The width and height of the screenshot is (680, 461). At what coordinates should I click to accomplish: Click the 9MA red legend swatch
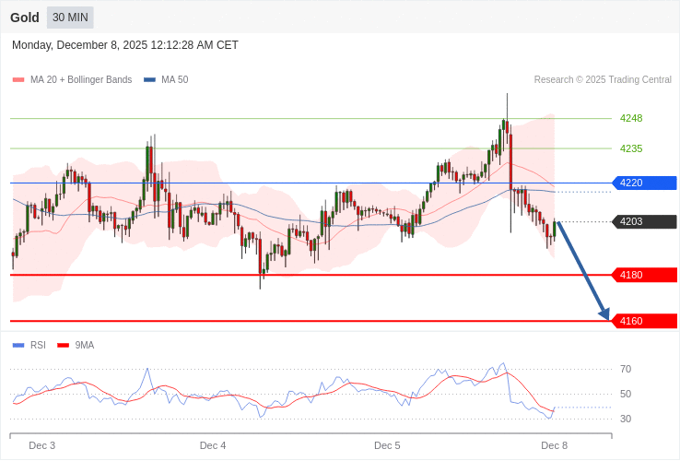63,345
